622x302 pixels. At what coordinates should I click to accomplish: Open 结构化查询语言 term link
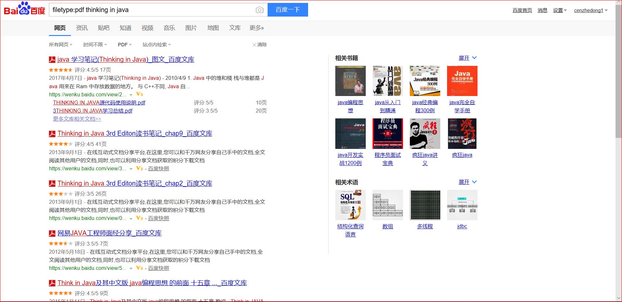[351, 230]
